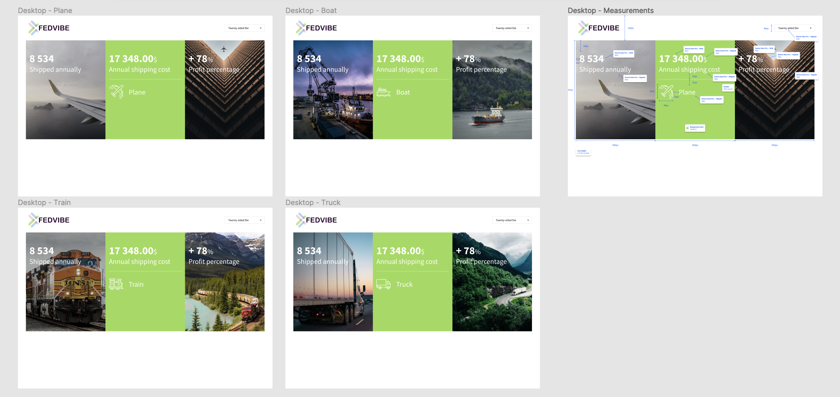Screen dimensions: 840x397
Task: Click the train icon in Desktop - Train frame
Action: (x=116, y=284)
